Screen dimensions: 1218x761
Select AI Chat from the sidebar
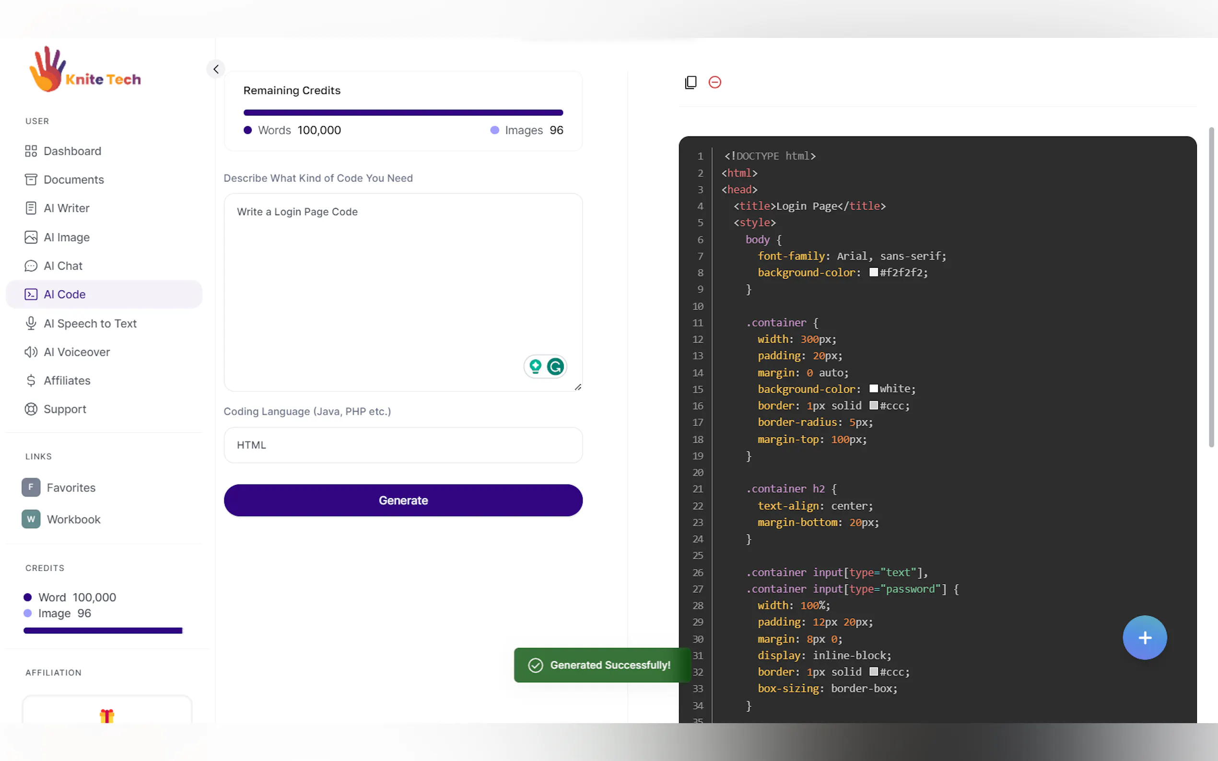click(63, 266)
